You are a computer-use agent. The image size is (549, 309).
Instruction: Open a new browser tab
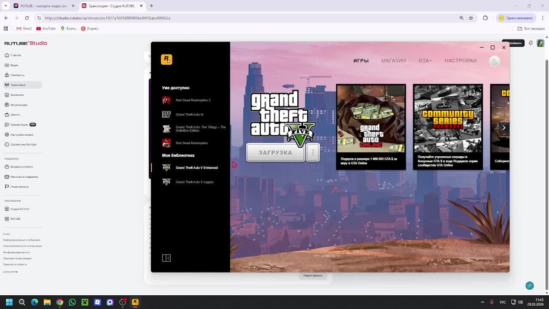pyautogui.click(x=151, y=6)
